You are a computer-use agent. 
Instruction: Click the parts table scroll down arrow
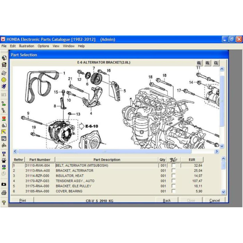tap(223, 192)
